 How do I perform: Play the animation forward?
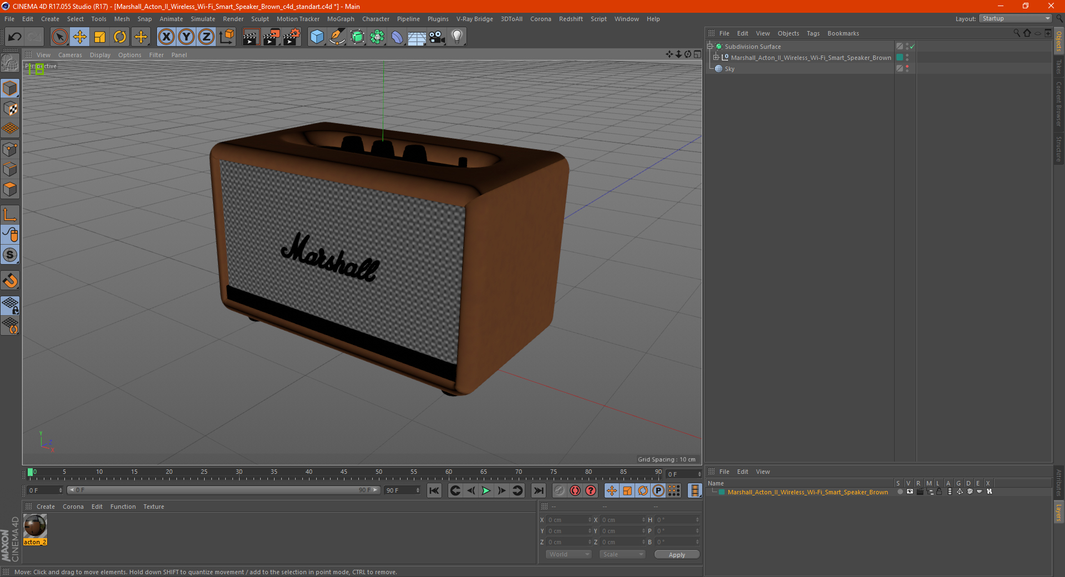pos(486,490)
